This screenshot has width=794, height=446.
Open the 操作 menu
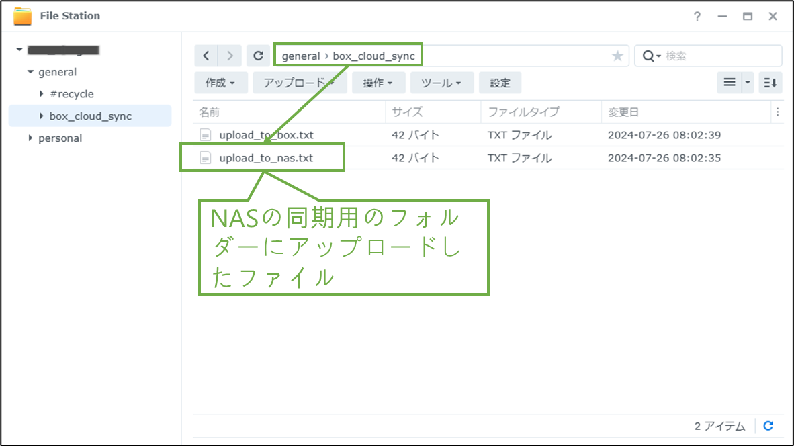(379, 82)
